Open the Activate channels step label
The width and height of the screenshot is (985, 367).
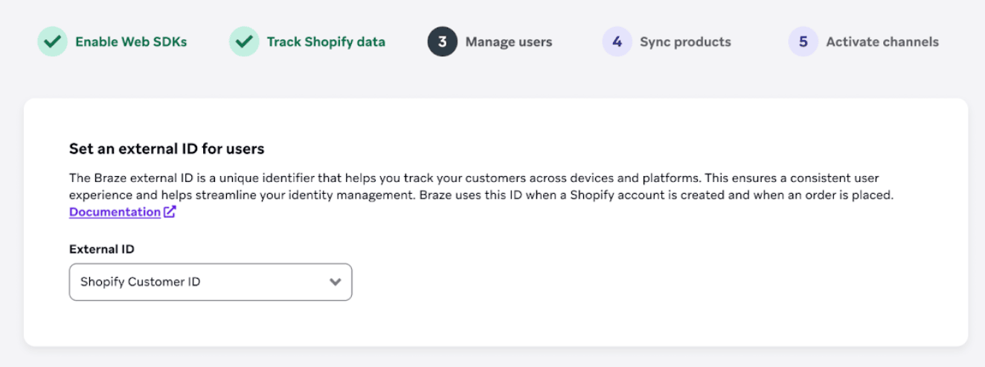[882, 42]
